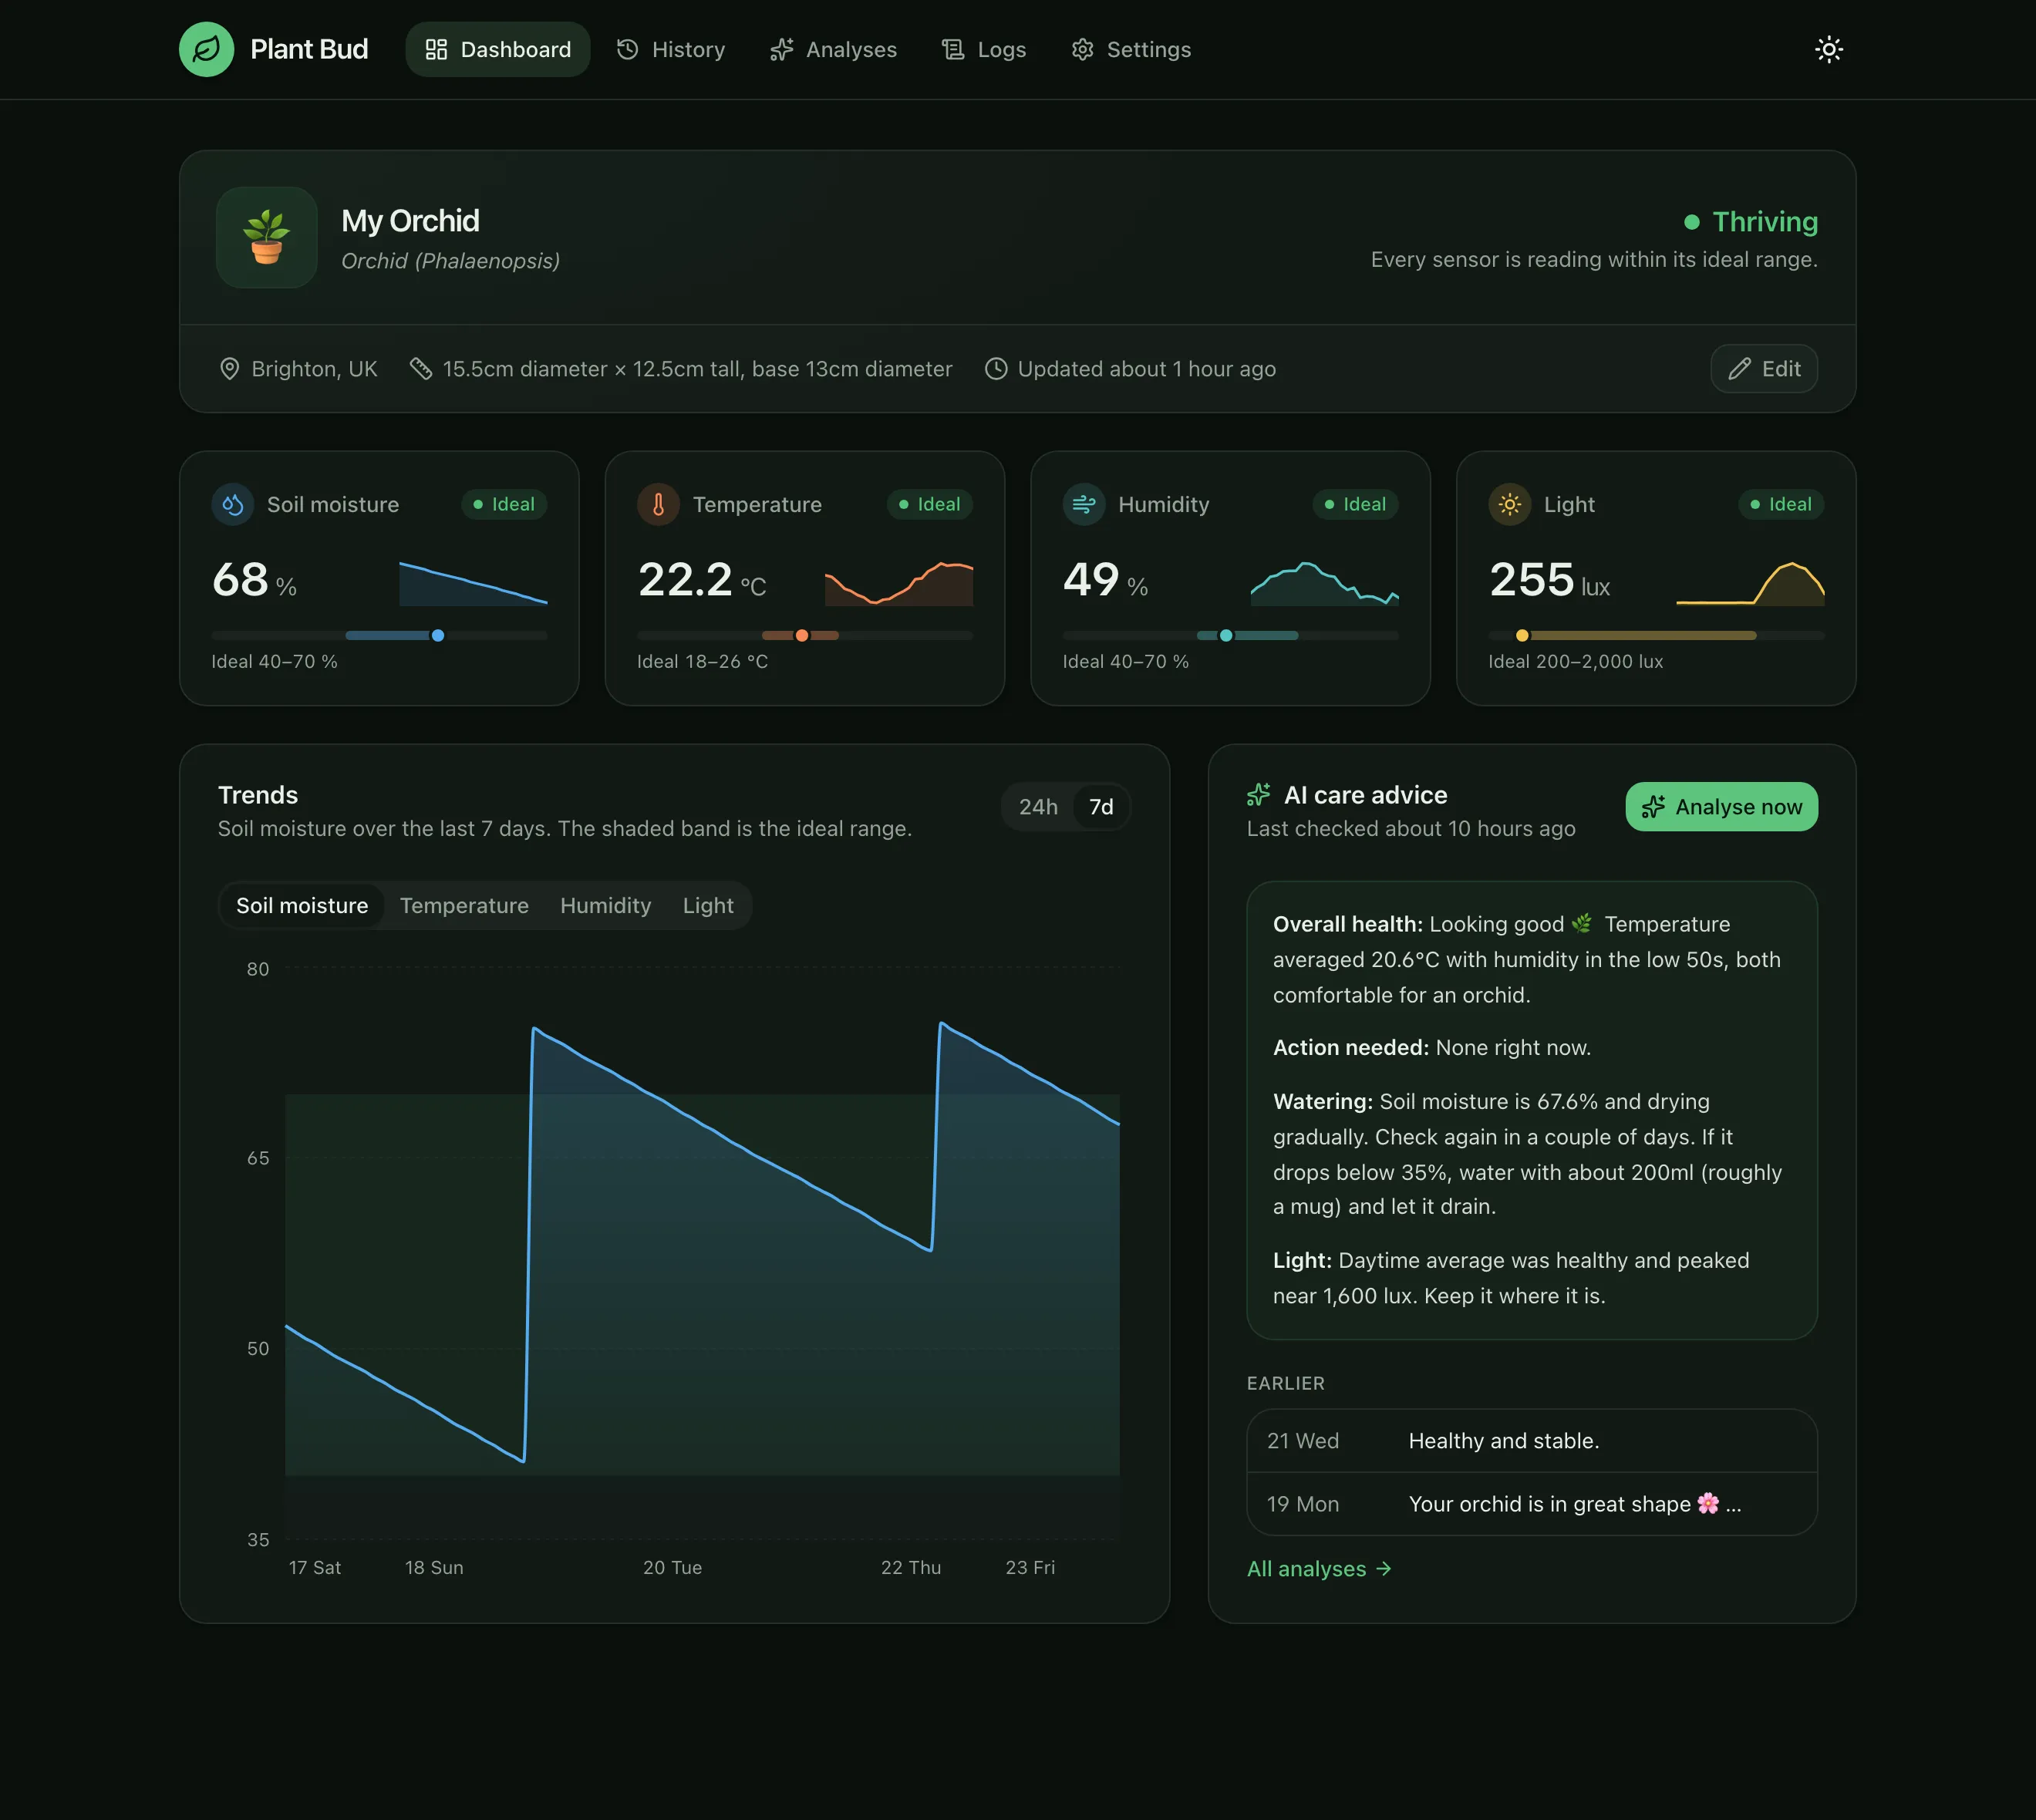Click the Light range indicator dot

pyautogui.click(x=1522, y=636)
